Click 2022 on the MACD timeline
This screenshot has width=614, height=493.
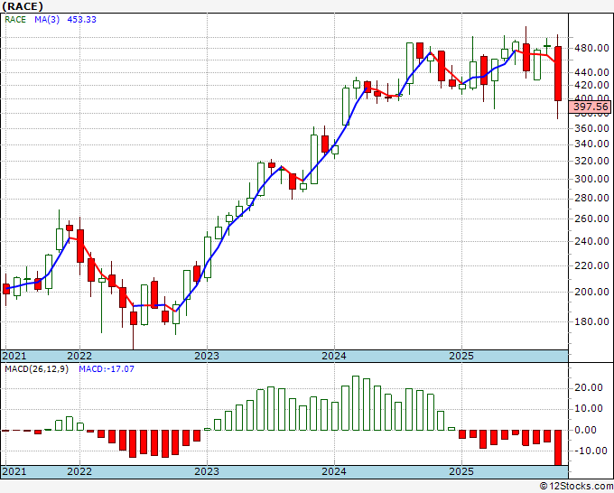[x=79, y=471]
